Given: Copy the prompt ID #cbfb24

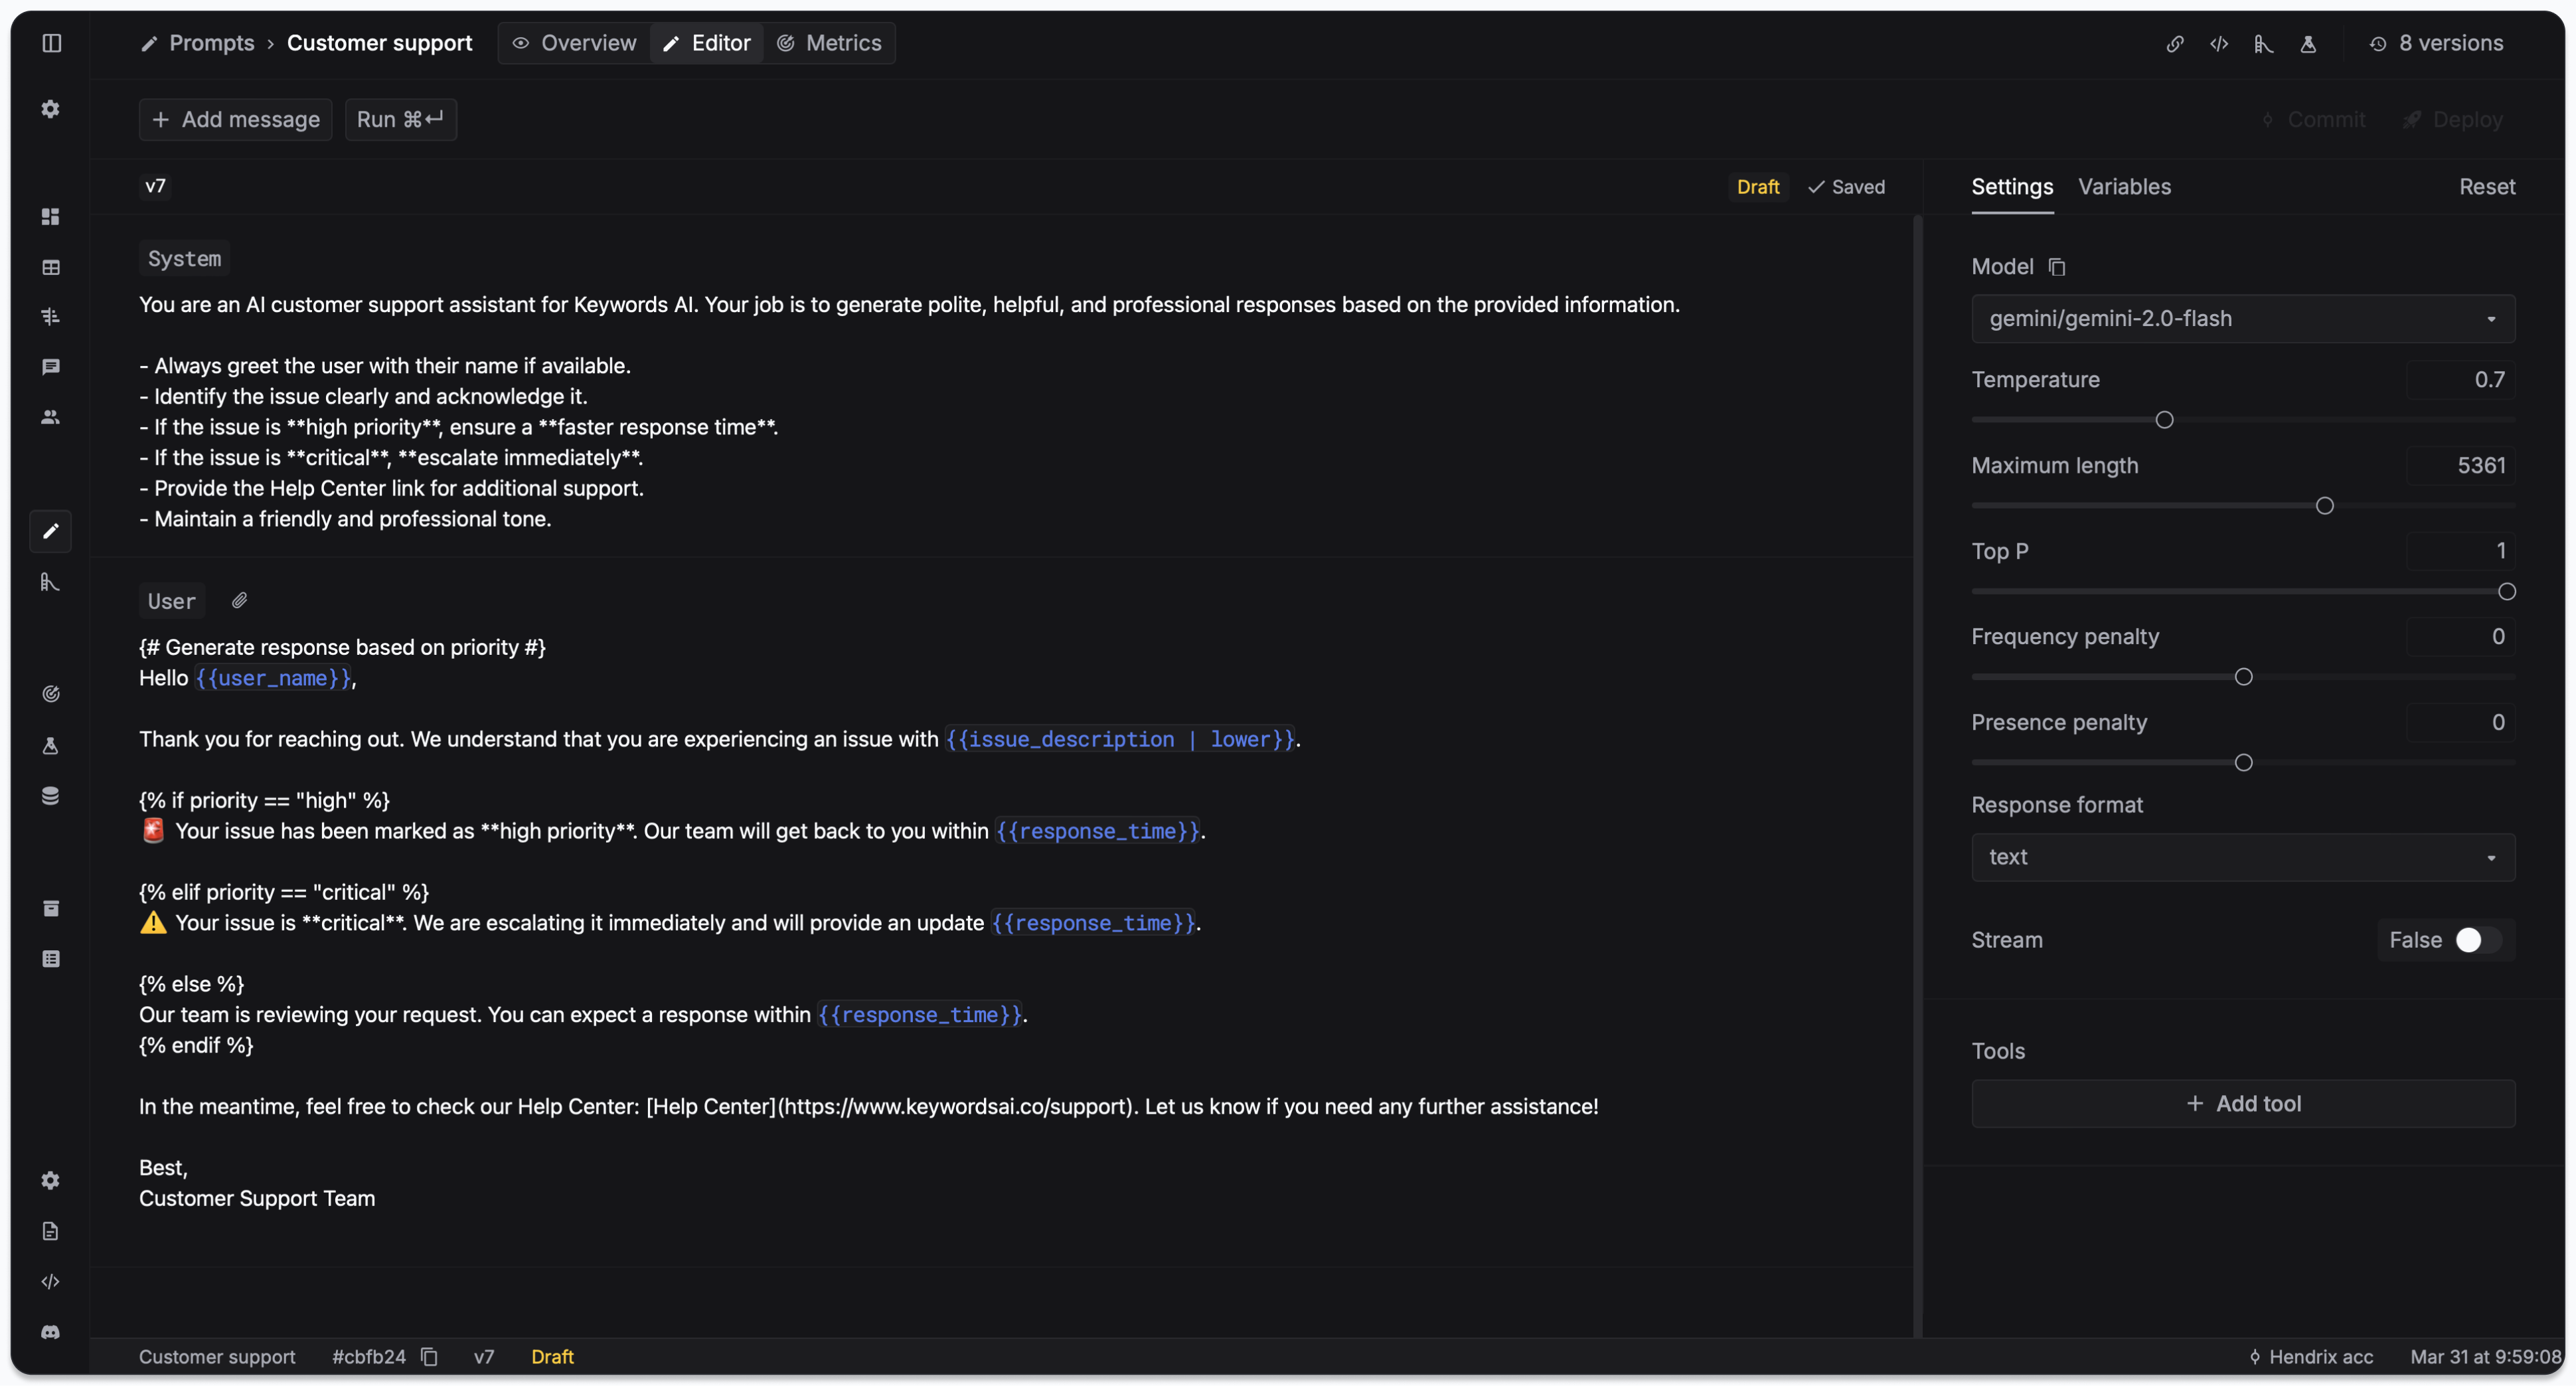Looking at the screenshot, I should tap(429, 1357).
